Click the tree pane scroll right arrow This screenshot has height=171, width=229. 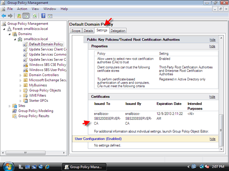(x=64, y=153)
